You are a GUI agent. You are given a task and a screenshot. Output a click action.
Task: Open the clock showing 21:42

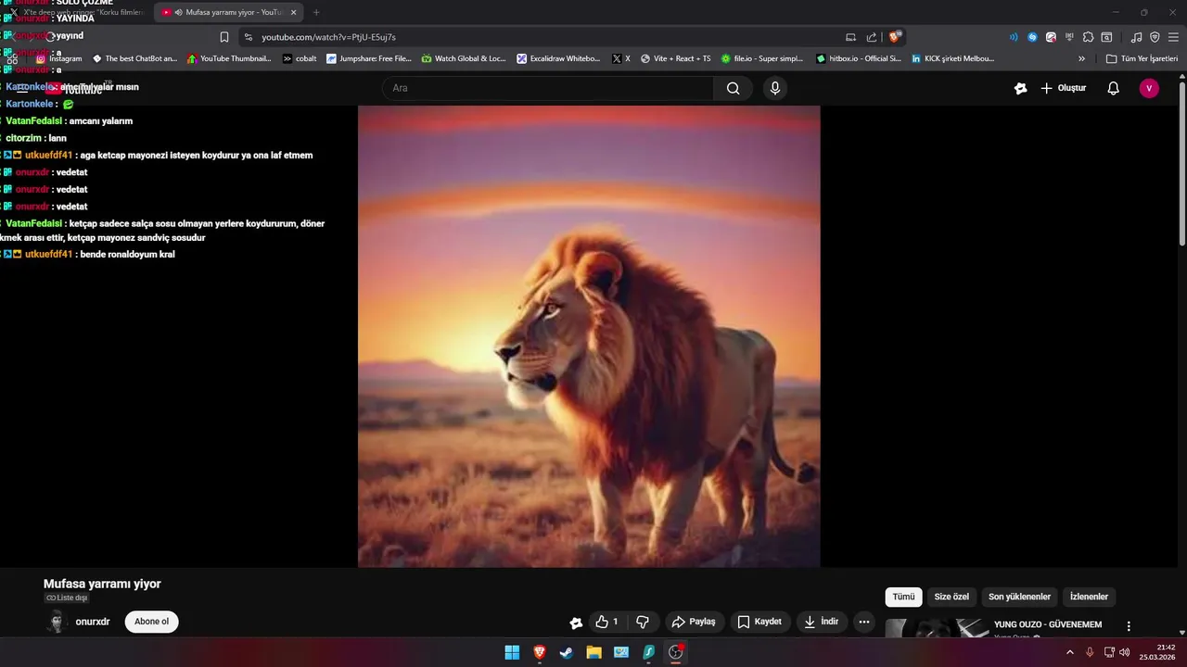(x=1158, y=652)
